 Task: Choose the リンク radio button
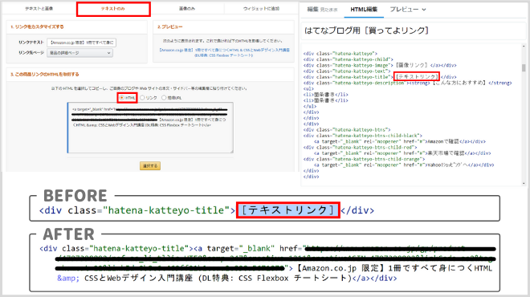coord(142,98)
